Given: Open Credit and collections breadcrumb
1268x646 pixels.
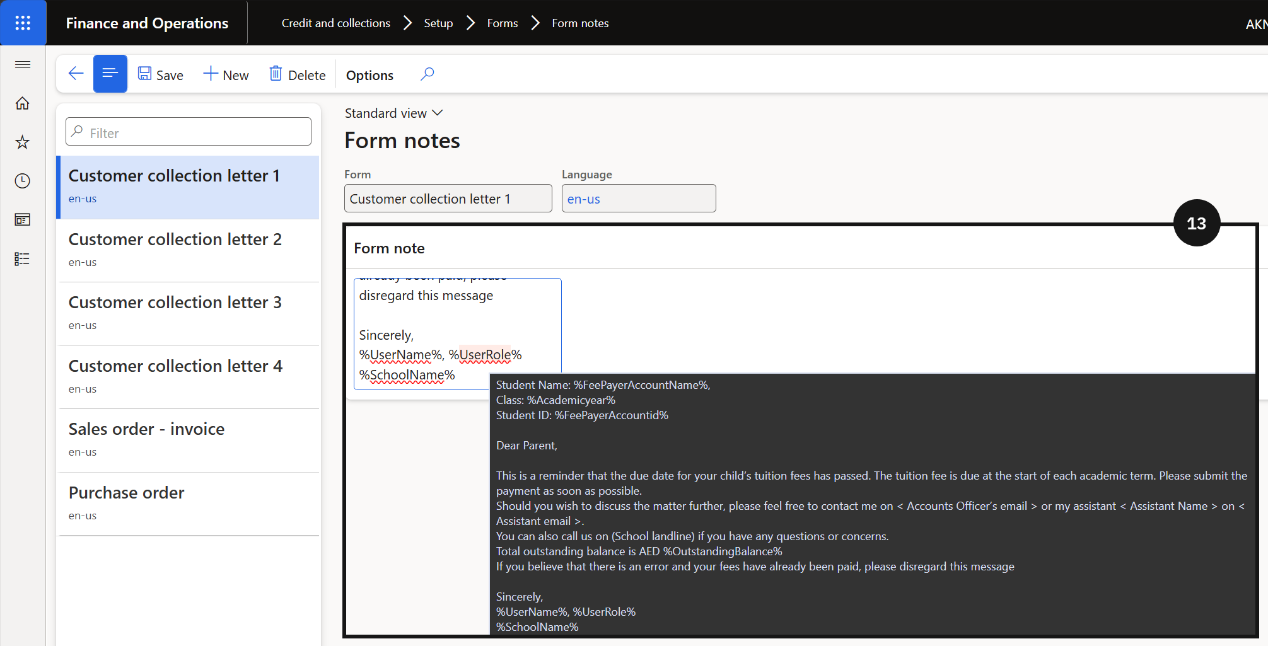Looking at the screenshot, I should click(336, 23).
